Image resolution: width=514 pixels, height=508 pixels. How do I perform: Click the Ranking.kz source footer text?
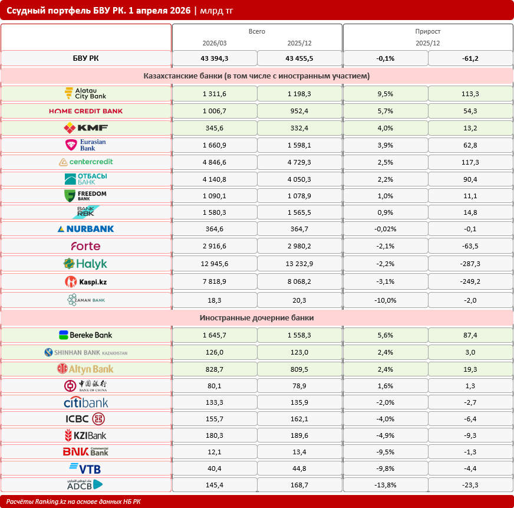(74, 502)
